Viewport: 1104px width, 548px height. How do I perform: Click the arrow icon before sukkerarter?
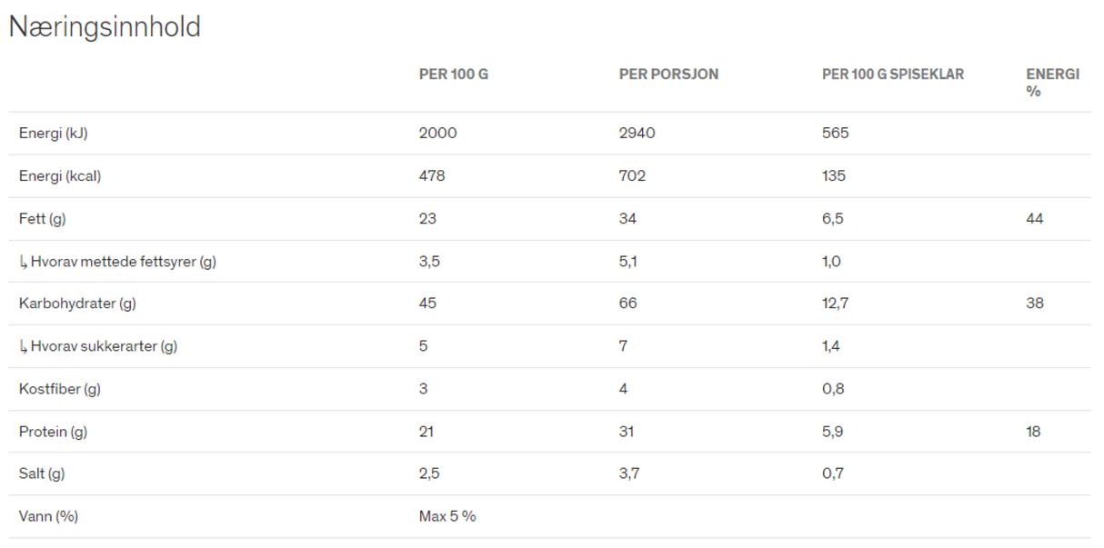click(x=23, y=346)
